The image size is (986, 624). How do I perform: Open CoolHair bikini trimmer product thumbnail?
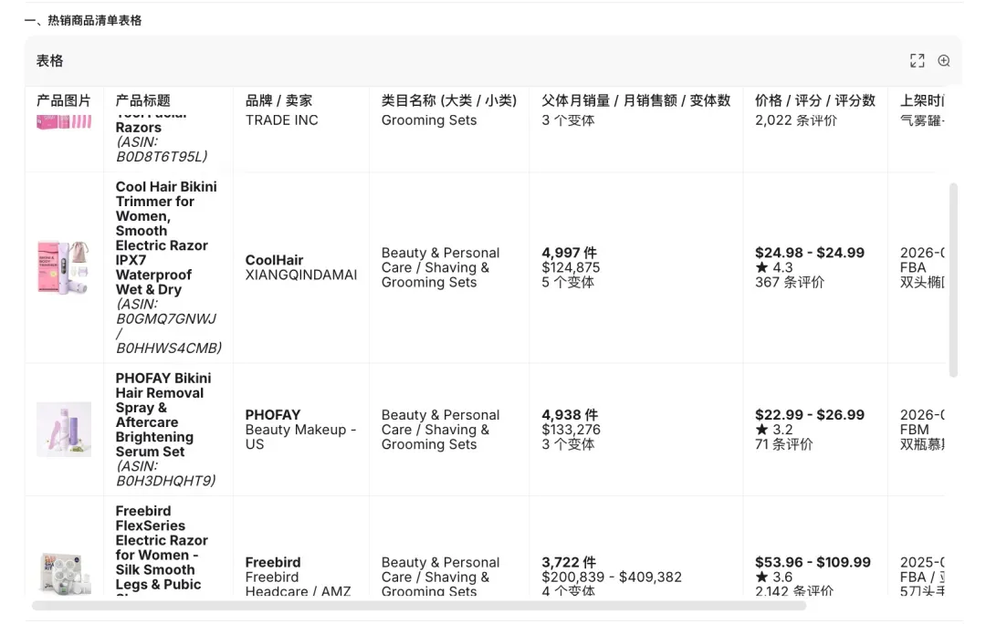coord(64,267)
